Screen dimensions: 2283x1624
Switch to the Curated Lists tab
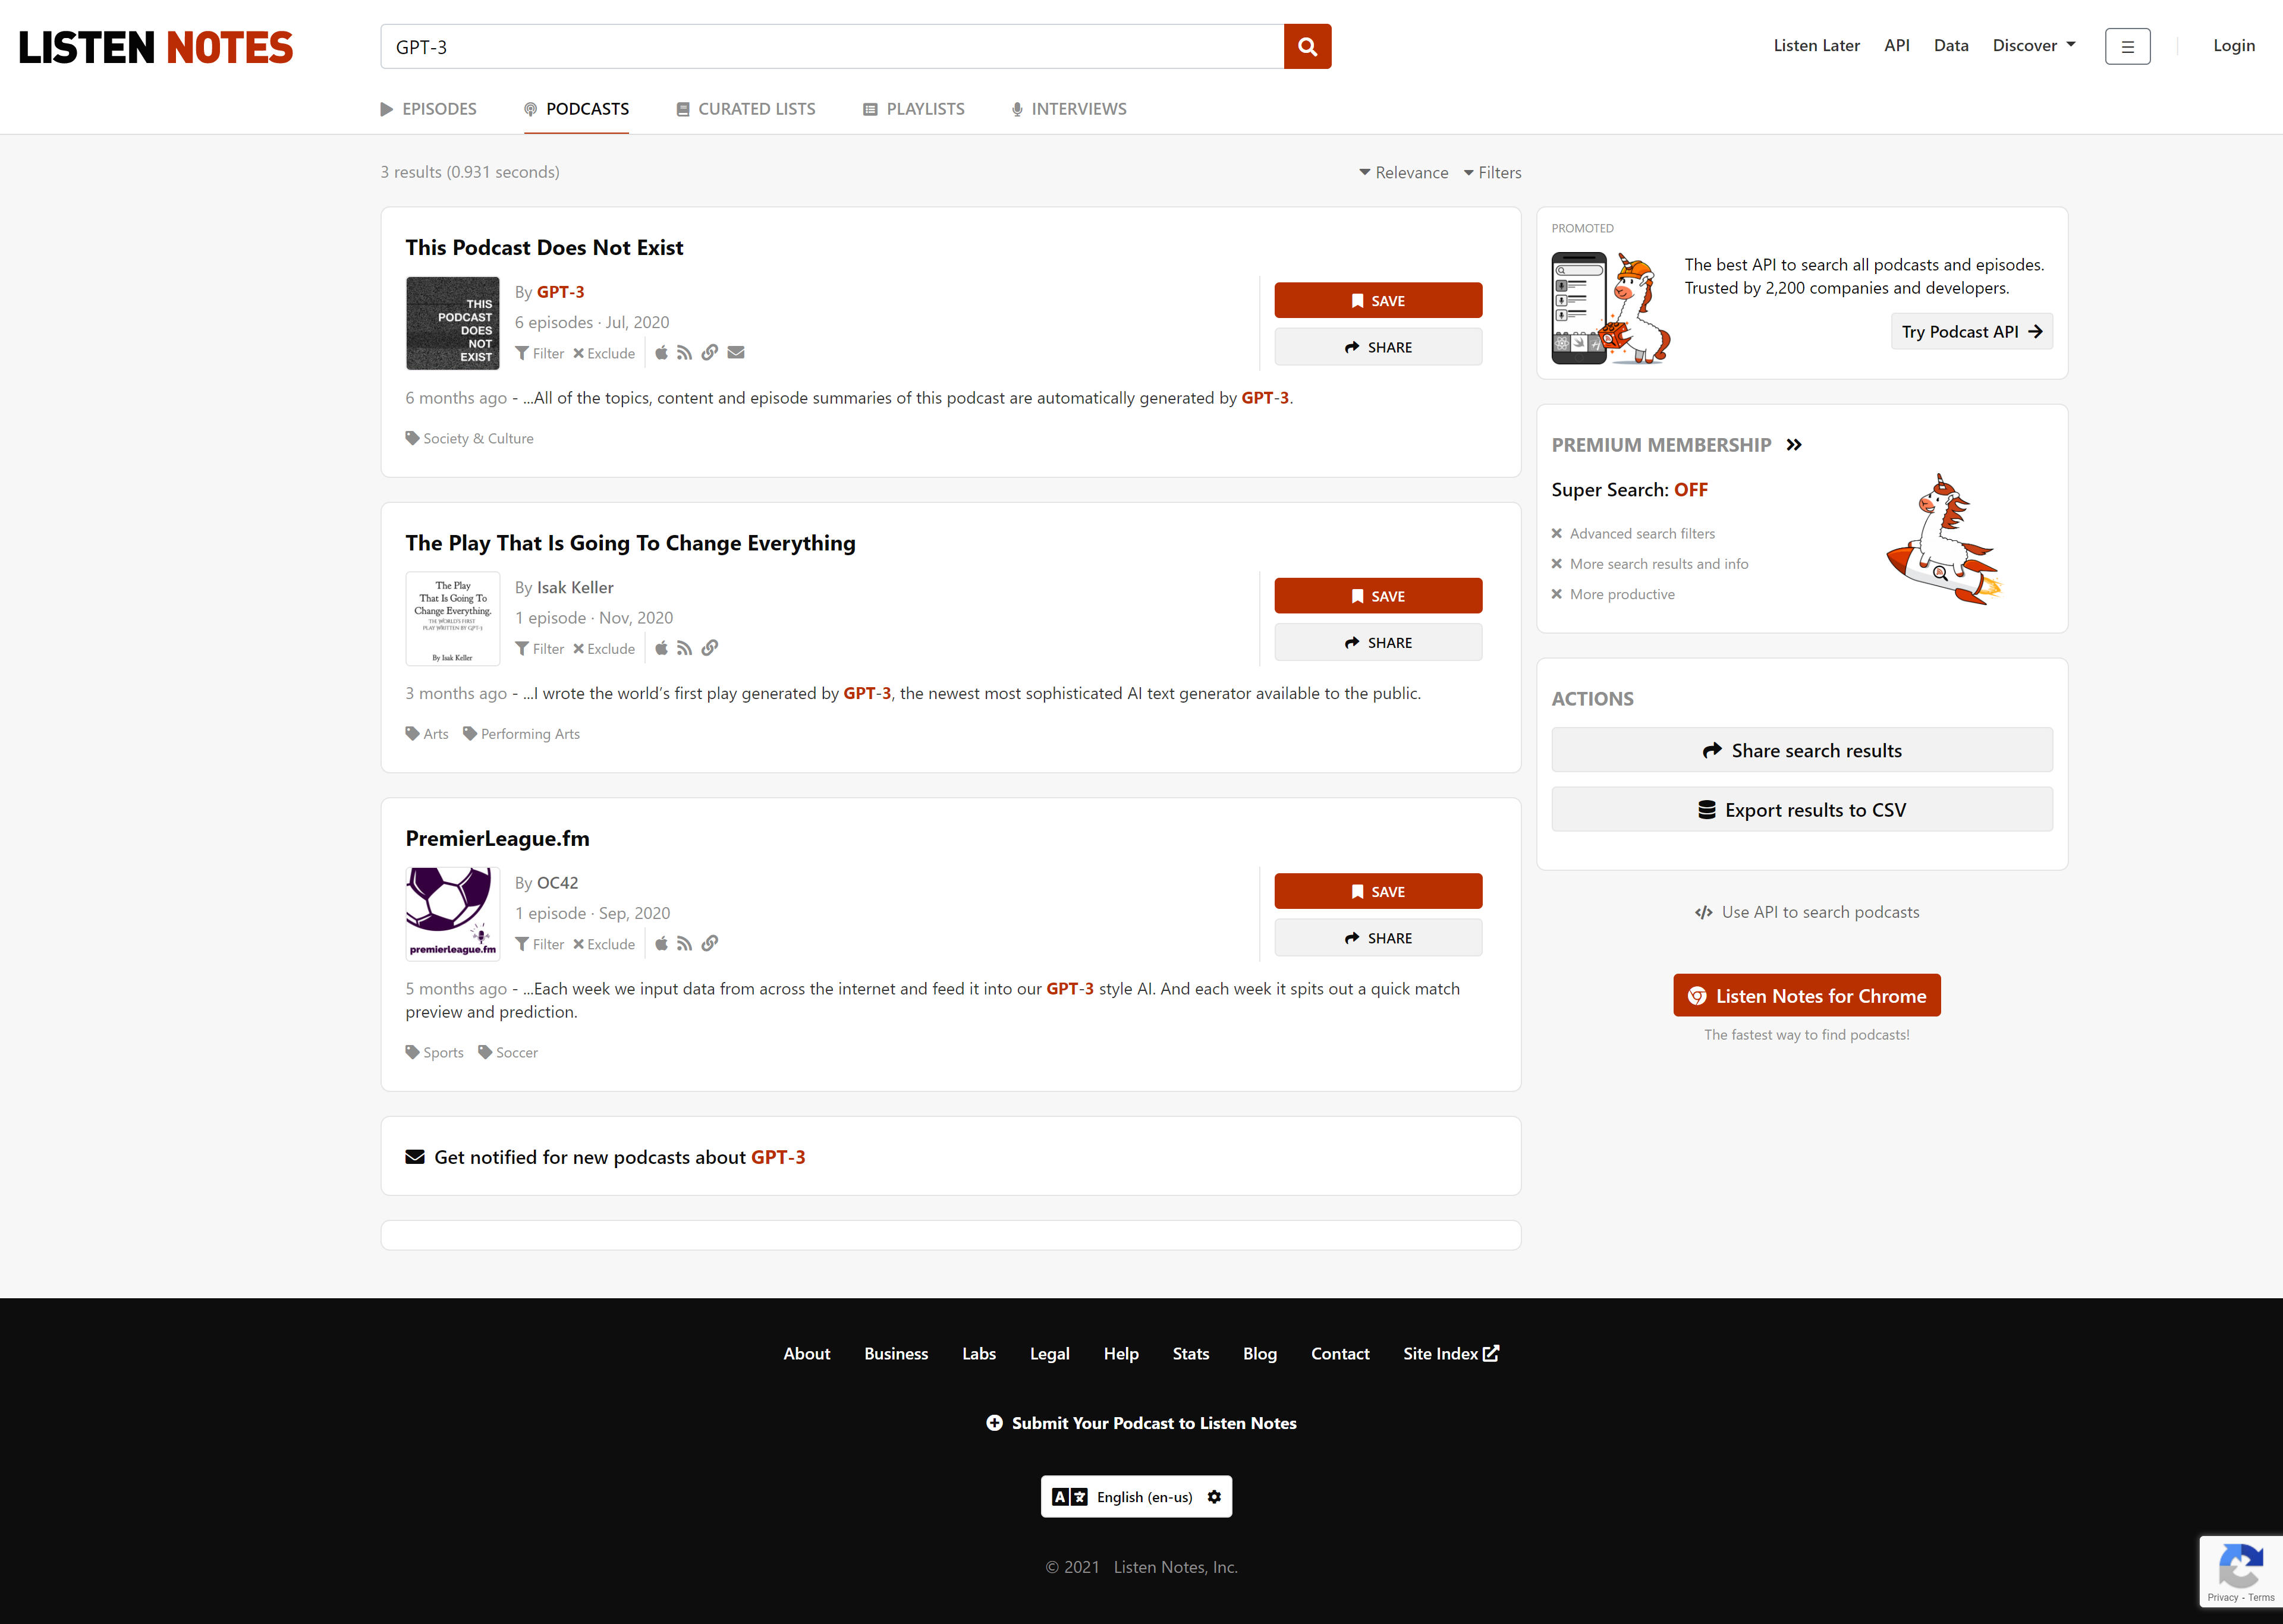[746, 109]
